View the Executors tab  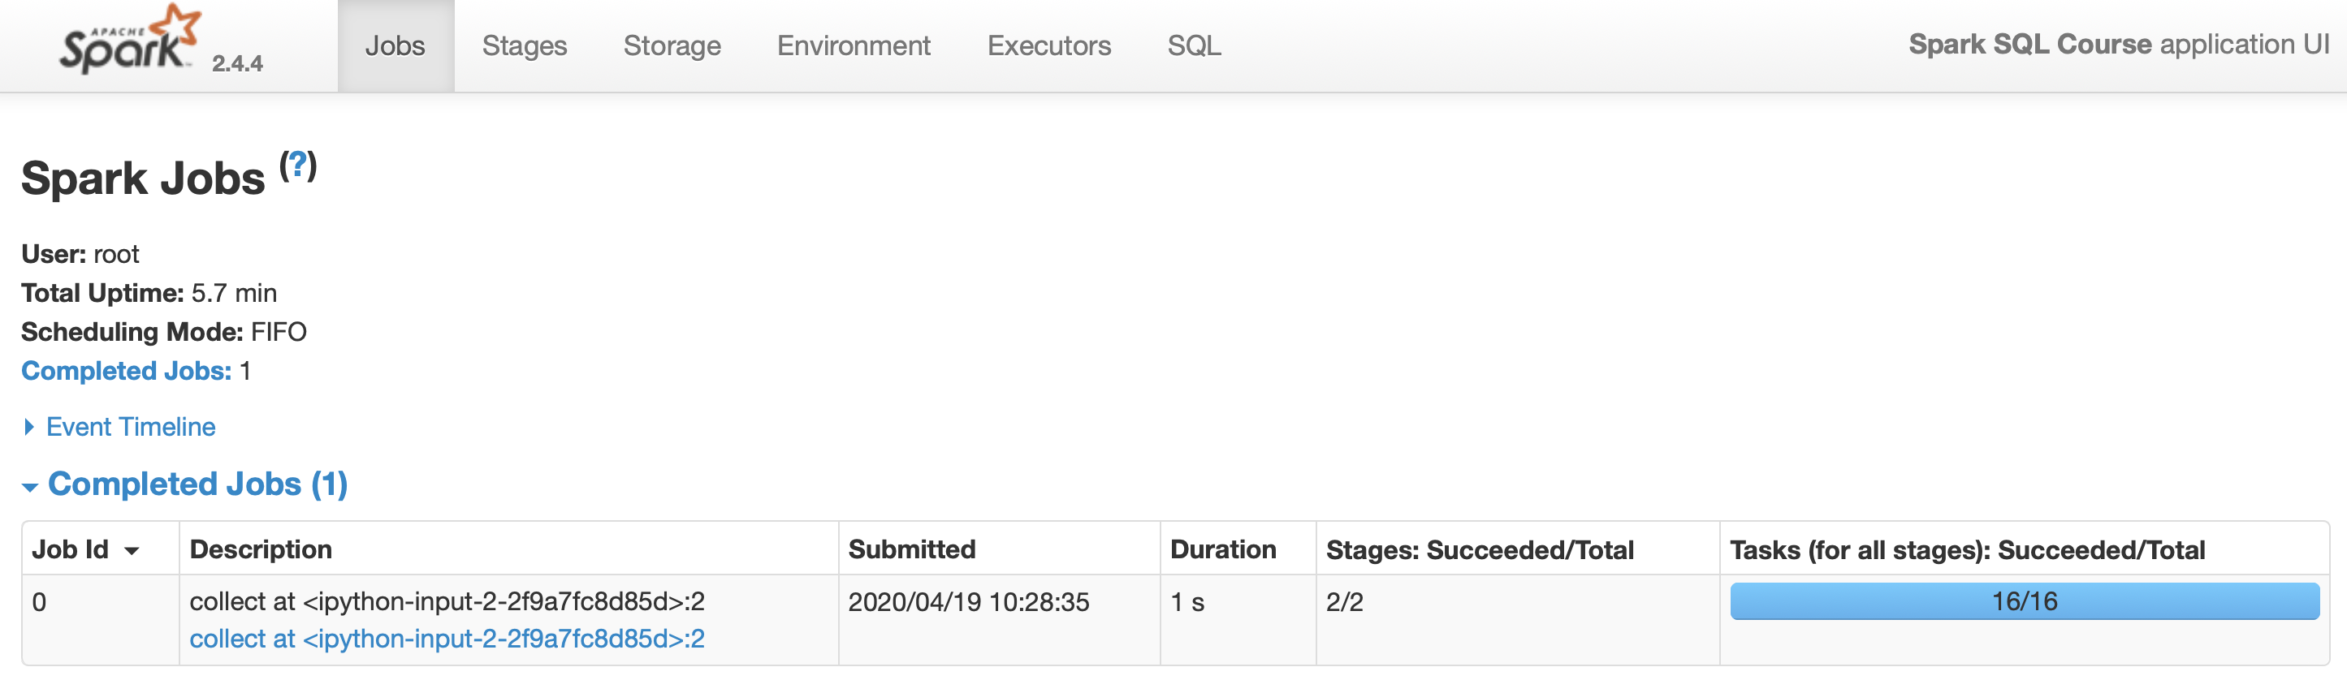(1048, 45)
